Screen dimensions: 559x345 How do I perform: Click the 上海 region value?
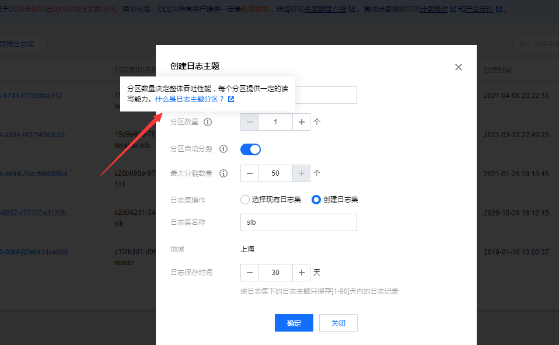247,249
